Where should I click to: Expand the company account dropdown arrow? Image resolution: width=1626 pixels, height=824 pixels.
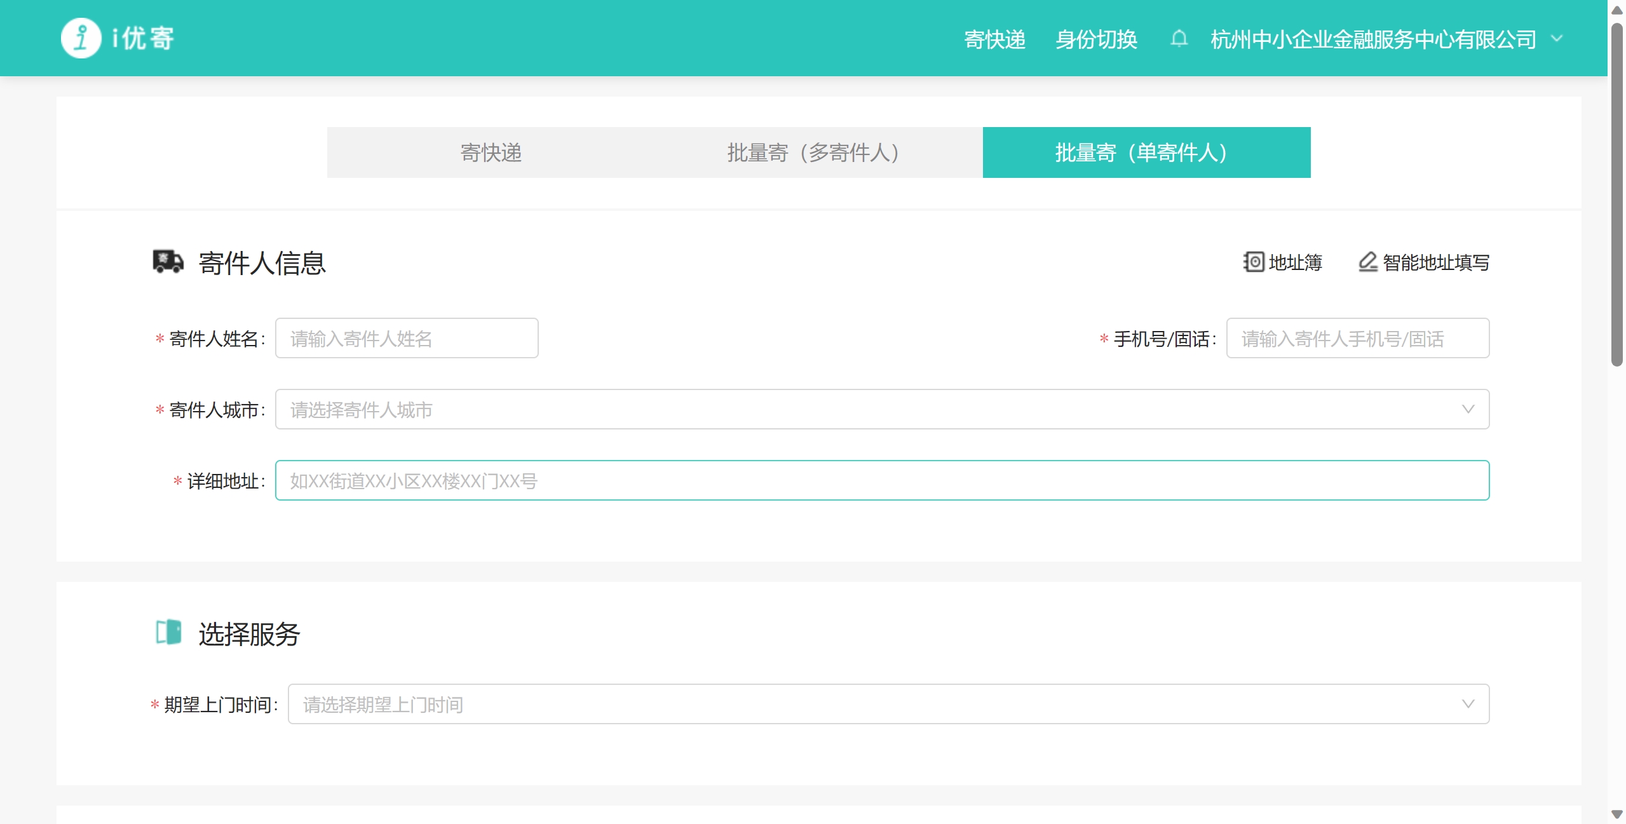[x=1557, y=38]
